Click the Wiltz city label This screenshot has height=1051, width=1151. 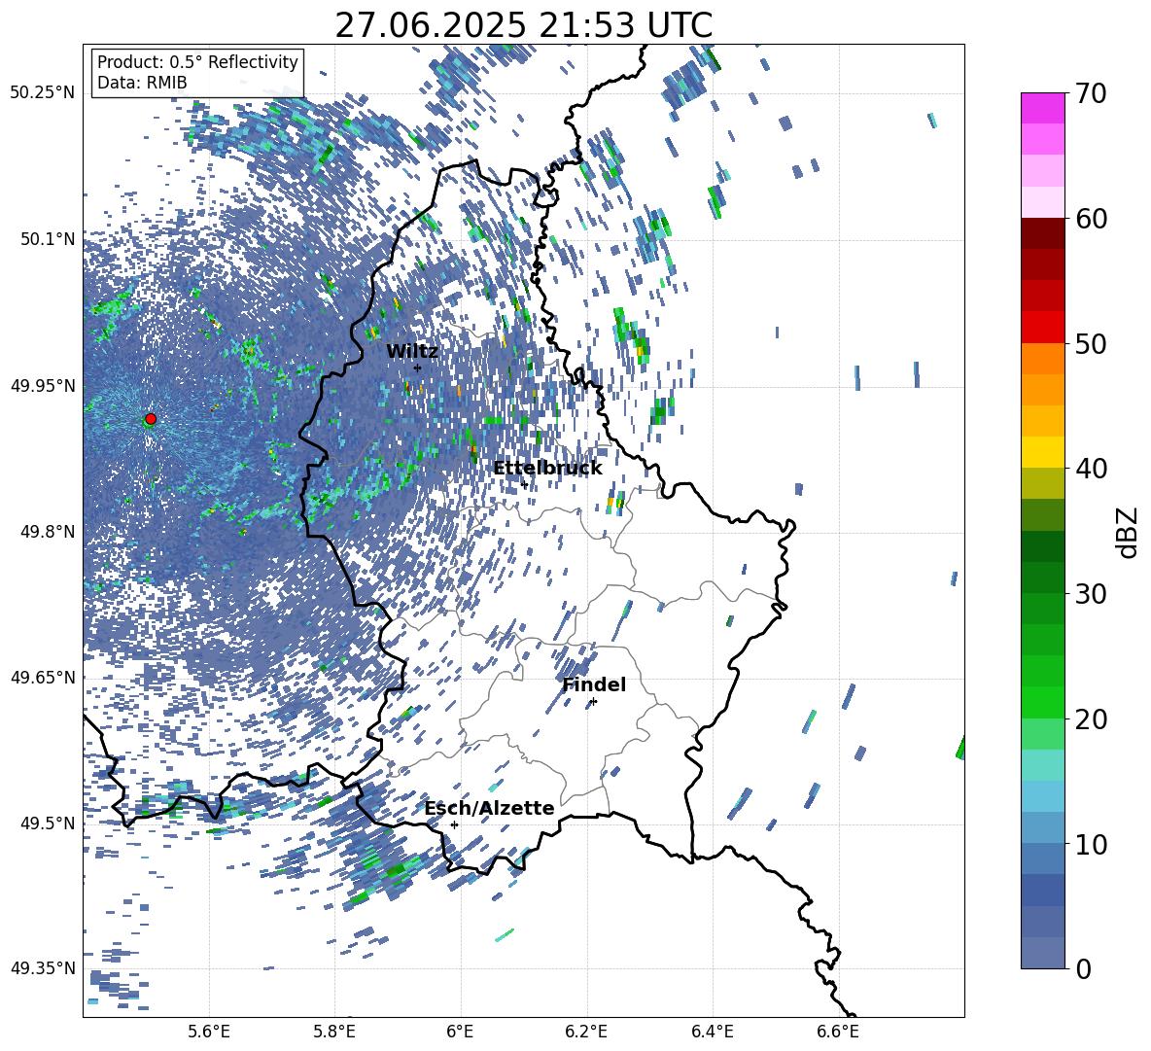[x=412, y=352]
